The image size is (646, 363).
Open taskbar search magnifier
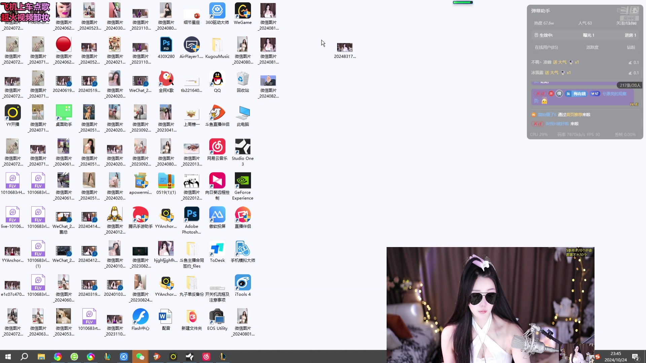24,357
